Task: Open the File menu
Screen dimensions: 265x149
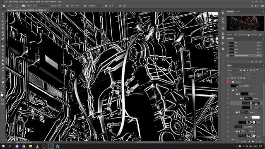Action: click(x=6, y=2)
